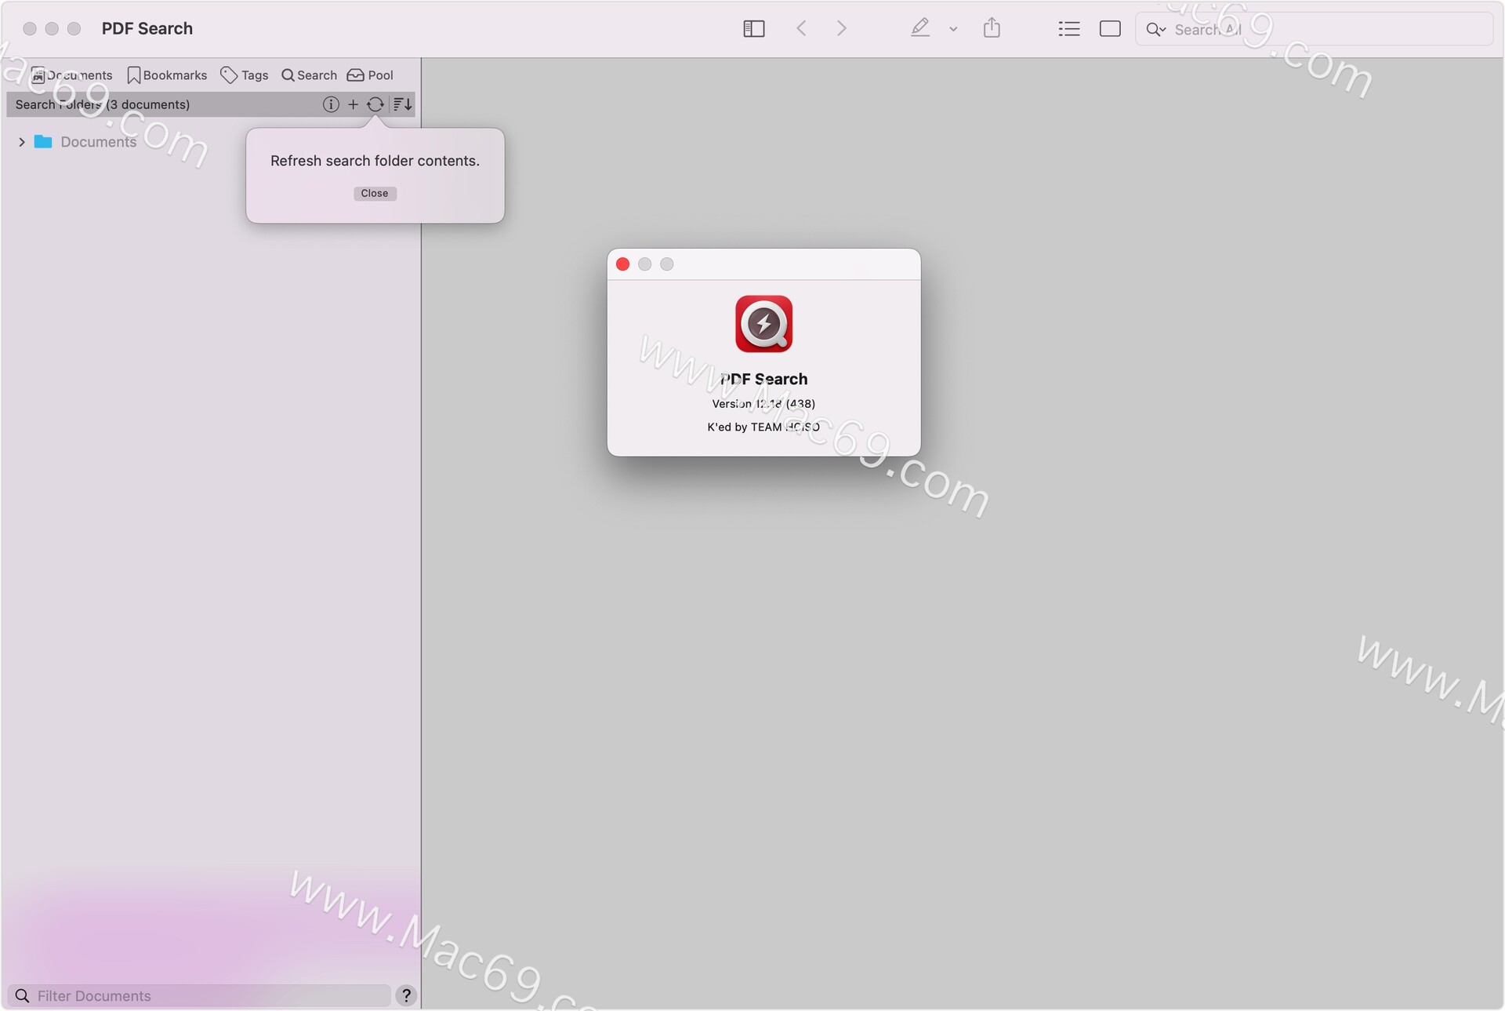The height and width of the screenshot is (1011, 1505).
Task: Switch to the Search tab
Action: click(x=309, y=75)
